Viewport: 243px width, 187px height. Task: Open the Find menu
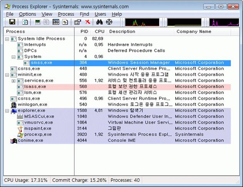84,14
